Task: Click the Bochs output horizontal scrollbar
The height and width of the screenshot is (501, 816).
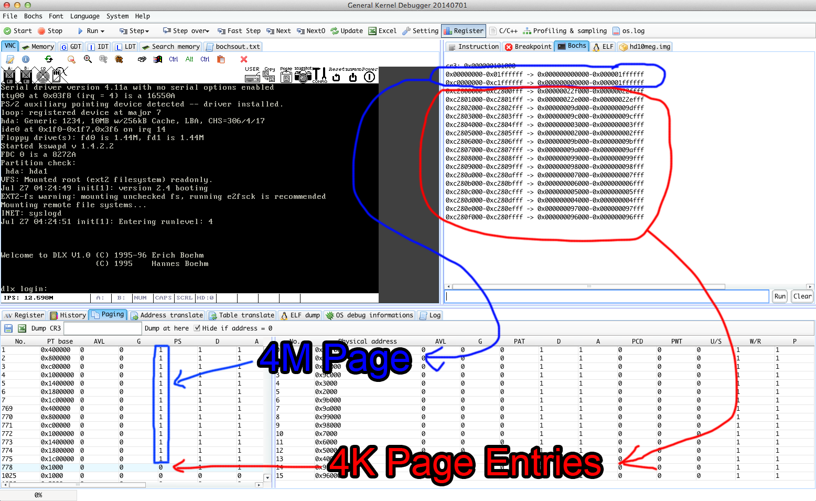Action: click(x=588, y=286)
